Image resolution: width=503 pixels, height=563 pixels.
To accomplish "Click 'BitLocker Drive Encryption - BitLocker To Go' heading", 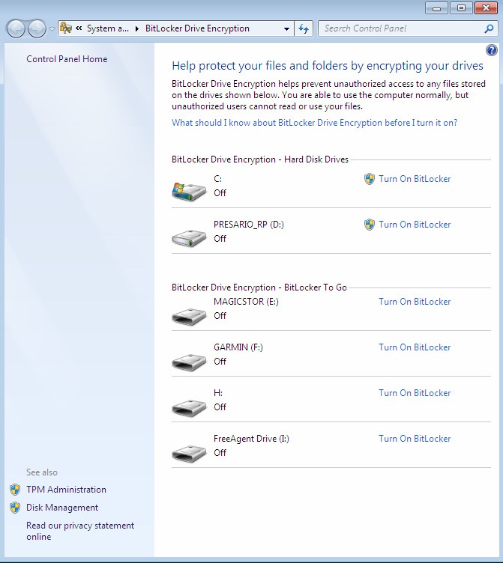I will [259, 287].
